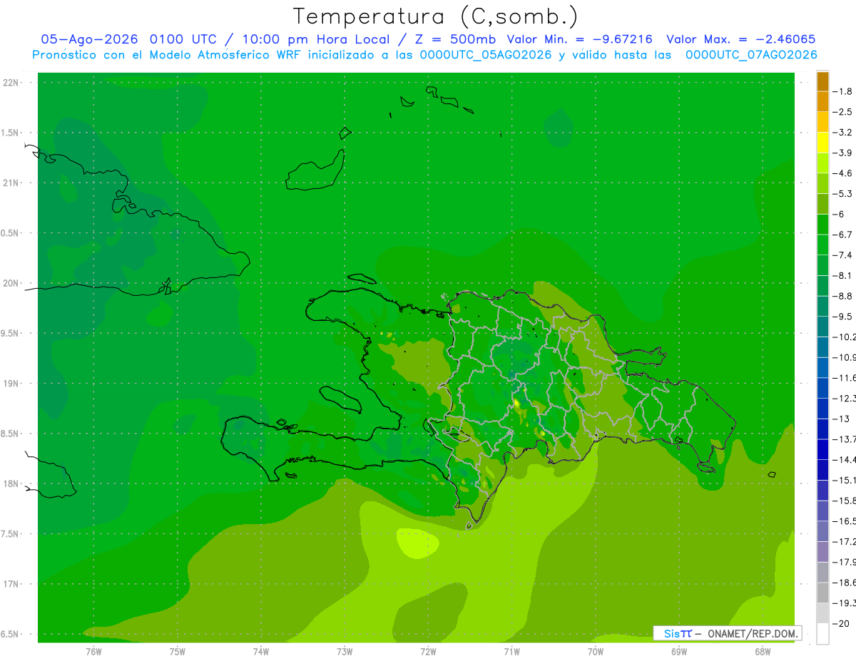Click the "-3.9" colorbar value
Screen dimensions: 856x661
(x=842, y=153)
